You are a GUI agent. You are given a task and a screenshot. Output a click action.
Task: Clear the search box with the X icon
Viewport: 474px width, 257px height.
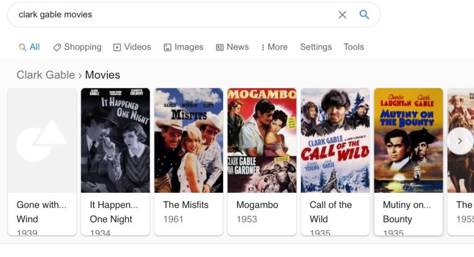click(342, 15)
